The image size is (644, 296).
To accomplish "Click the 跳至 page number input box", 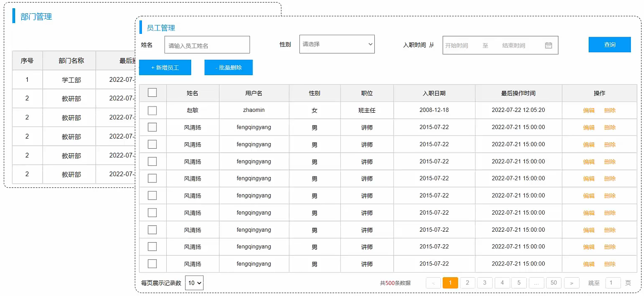I will click(613, 283).
